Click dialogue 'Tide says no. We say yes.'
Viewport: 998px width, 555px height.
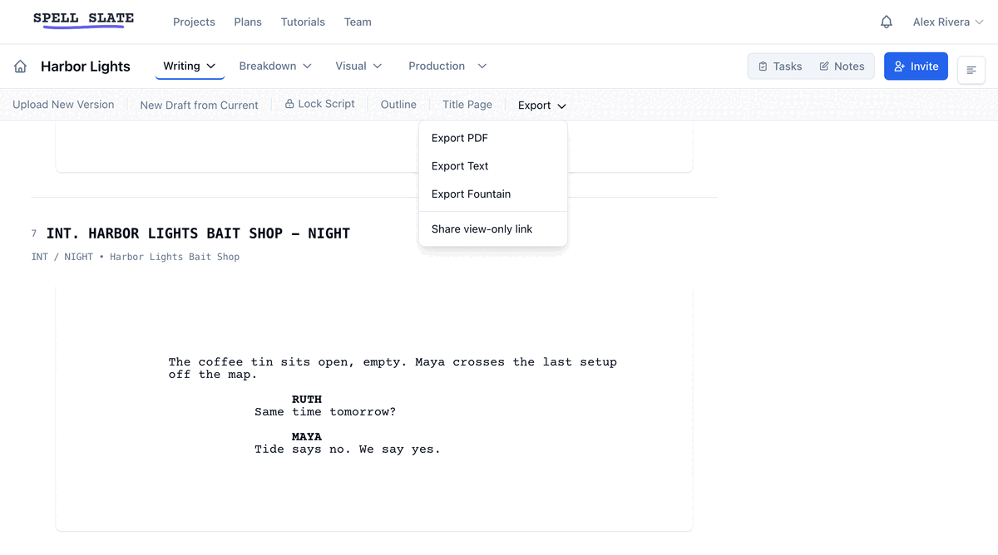click(x=348, y=449)
